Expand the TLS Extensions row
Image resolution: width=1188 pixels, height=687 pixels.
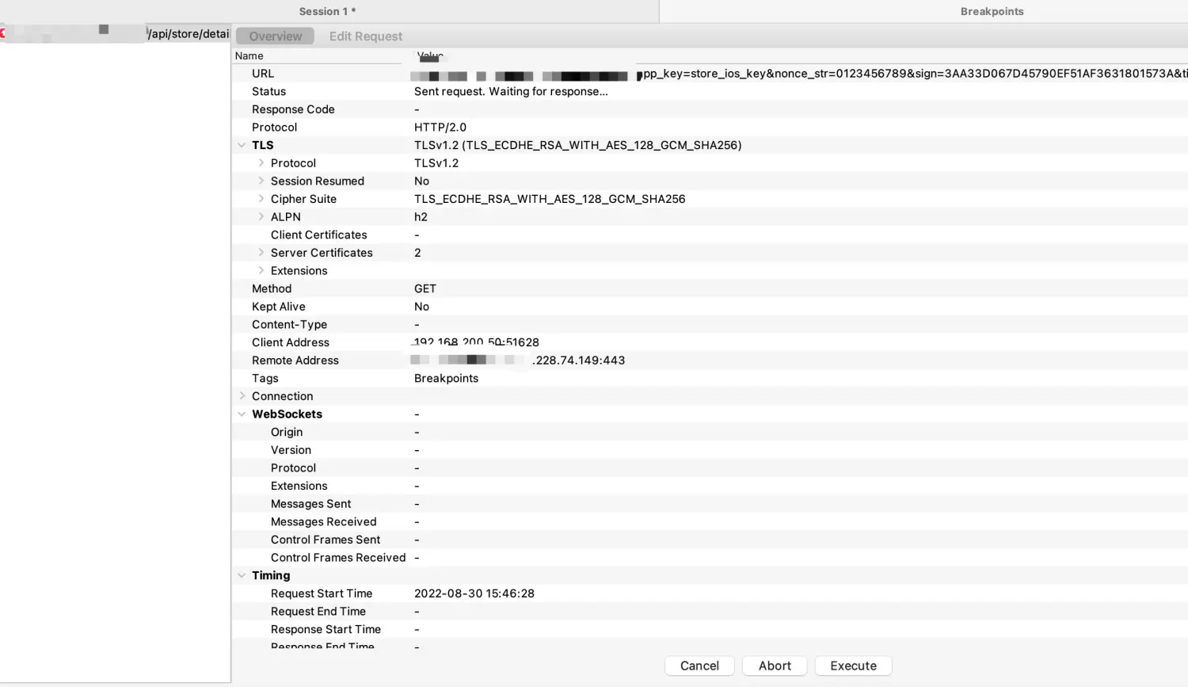pyautogui.click(x=261, y=271)
